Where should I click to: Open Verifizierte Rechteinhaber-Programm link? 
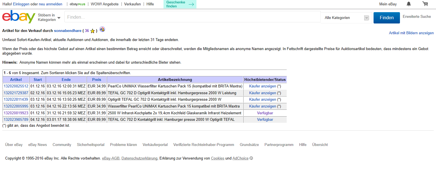click(x=204, y=145)
